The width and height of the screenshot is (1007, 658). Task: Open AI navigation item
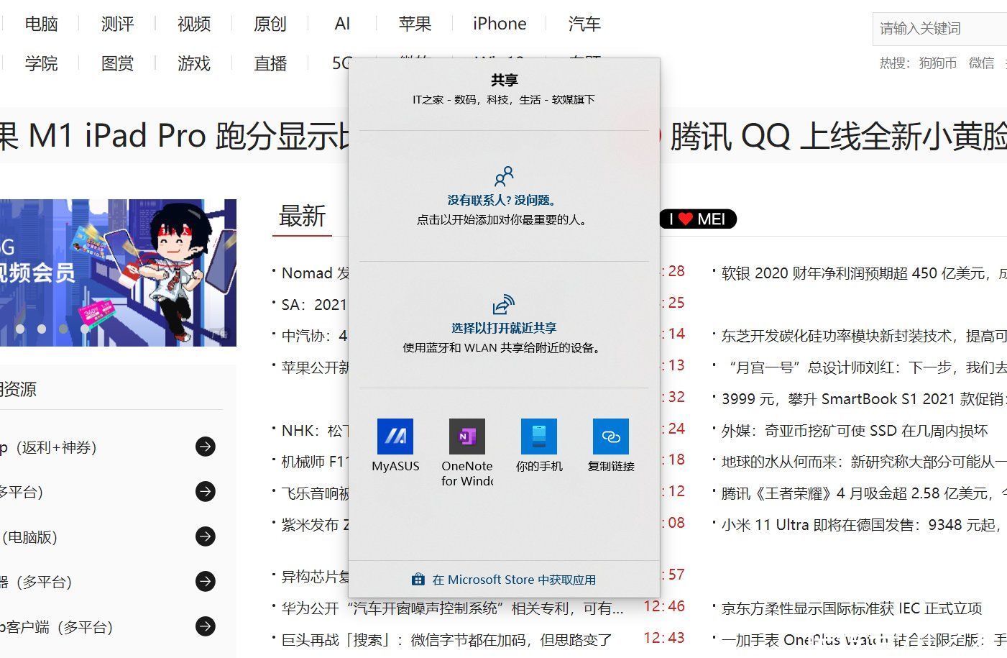click(342, 24)
